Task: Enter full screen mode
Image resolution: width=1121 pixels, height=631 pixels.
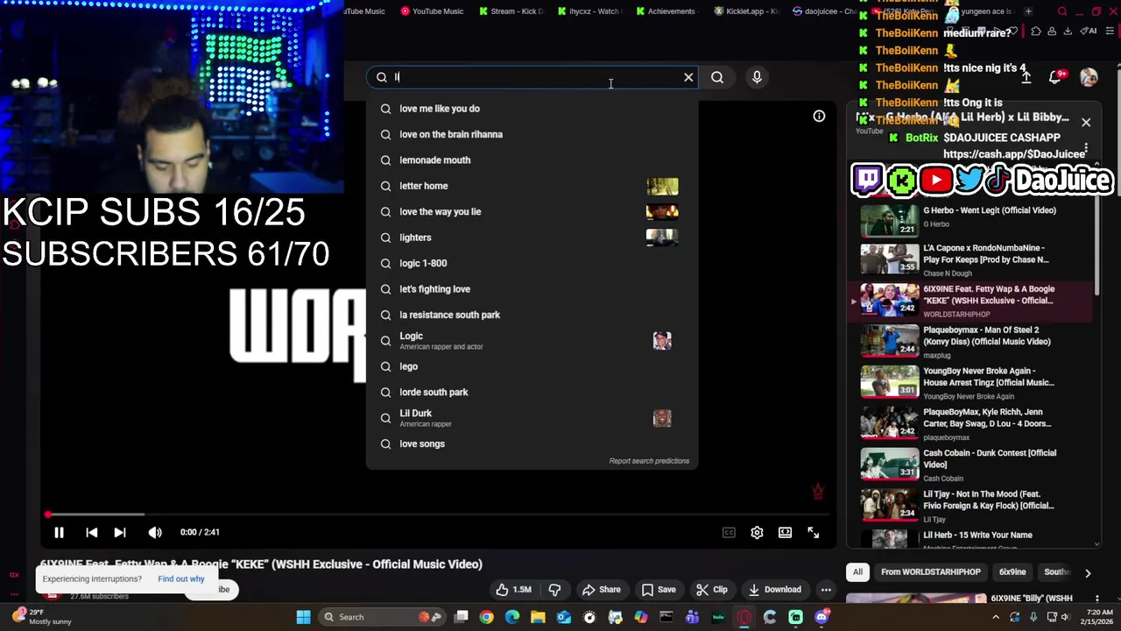Action: tap(813, 532)
